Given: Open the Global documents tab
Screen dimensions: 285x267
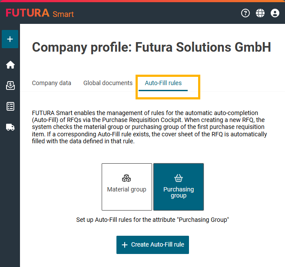Looking at the screenshot, I should (x=108, y=83).
